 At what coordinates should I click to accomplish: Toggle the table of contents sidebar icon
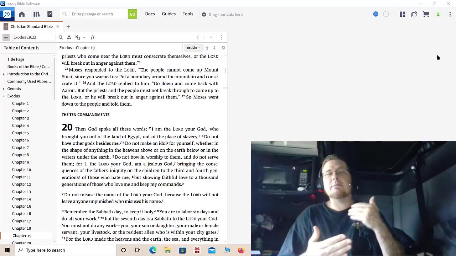[x=6, y=37]
